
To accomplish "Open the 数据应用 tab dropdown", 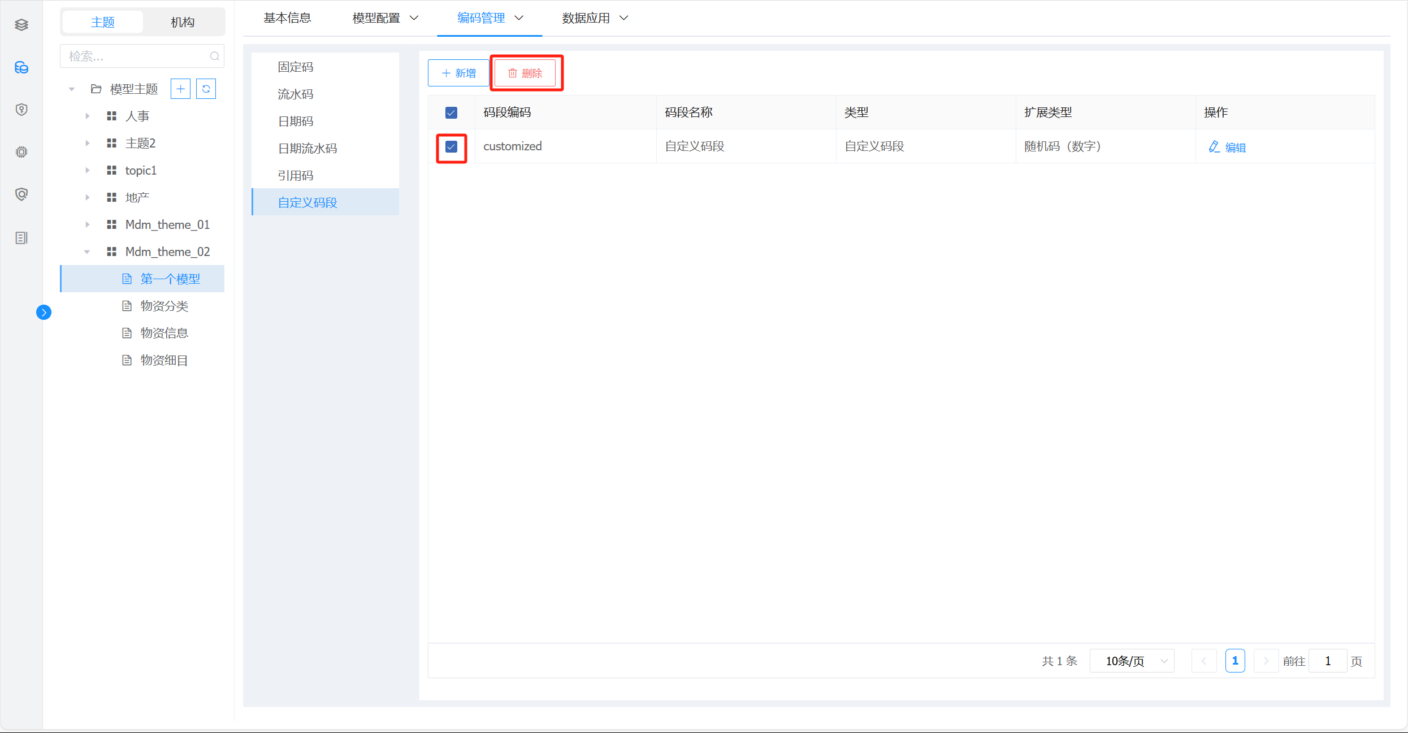I will (595, 18).
